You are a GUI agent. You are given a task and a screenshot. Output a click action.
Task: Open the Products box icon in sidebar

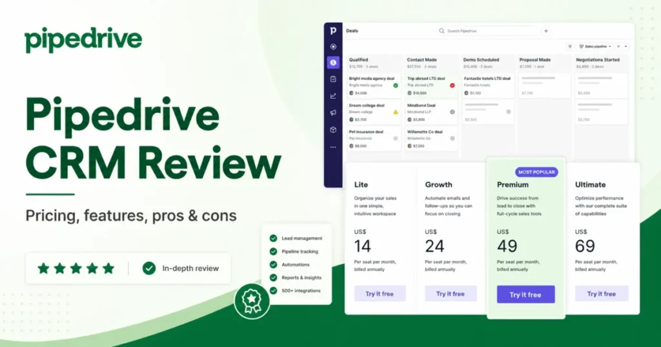coord(333,130)
